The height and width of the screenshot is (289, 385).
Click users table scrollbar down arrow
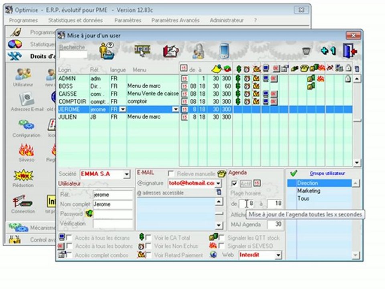click(x=357, y=163)
